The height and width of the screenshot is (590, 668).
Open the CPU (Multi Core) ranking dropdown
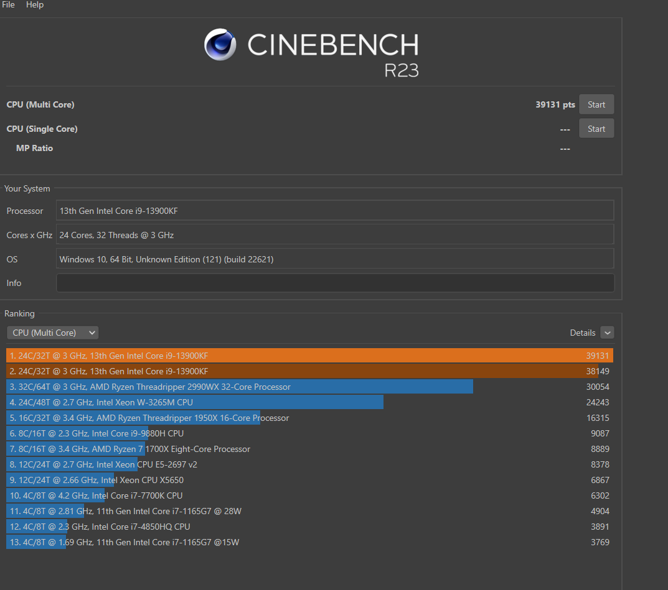point(52,333)
